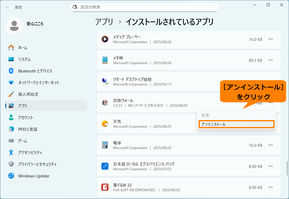Screen dimensions: 289x199
Task: Click アプリ breadcrumb link
Action: pyautogui.click(x=104, y=22)
